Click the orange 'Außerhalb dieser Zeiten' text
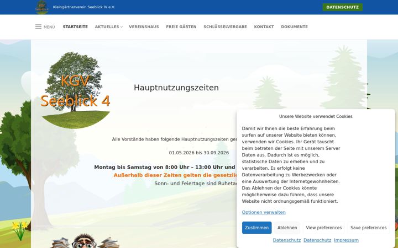 (x=175, y=175)
